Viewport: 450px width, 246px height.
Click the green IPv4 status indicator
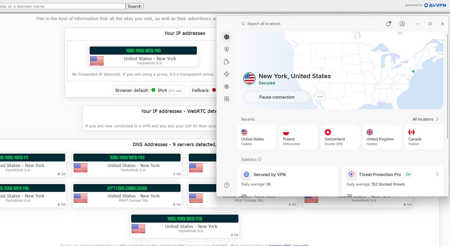(x=153, y=90)
